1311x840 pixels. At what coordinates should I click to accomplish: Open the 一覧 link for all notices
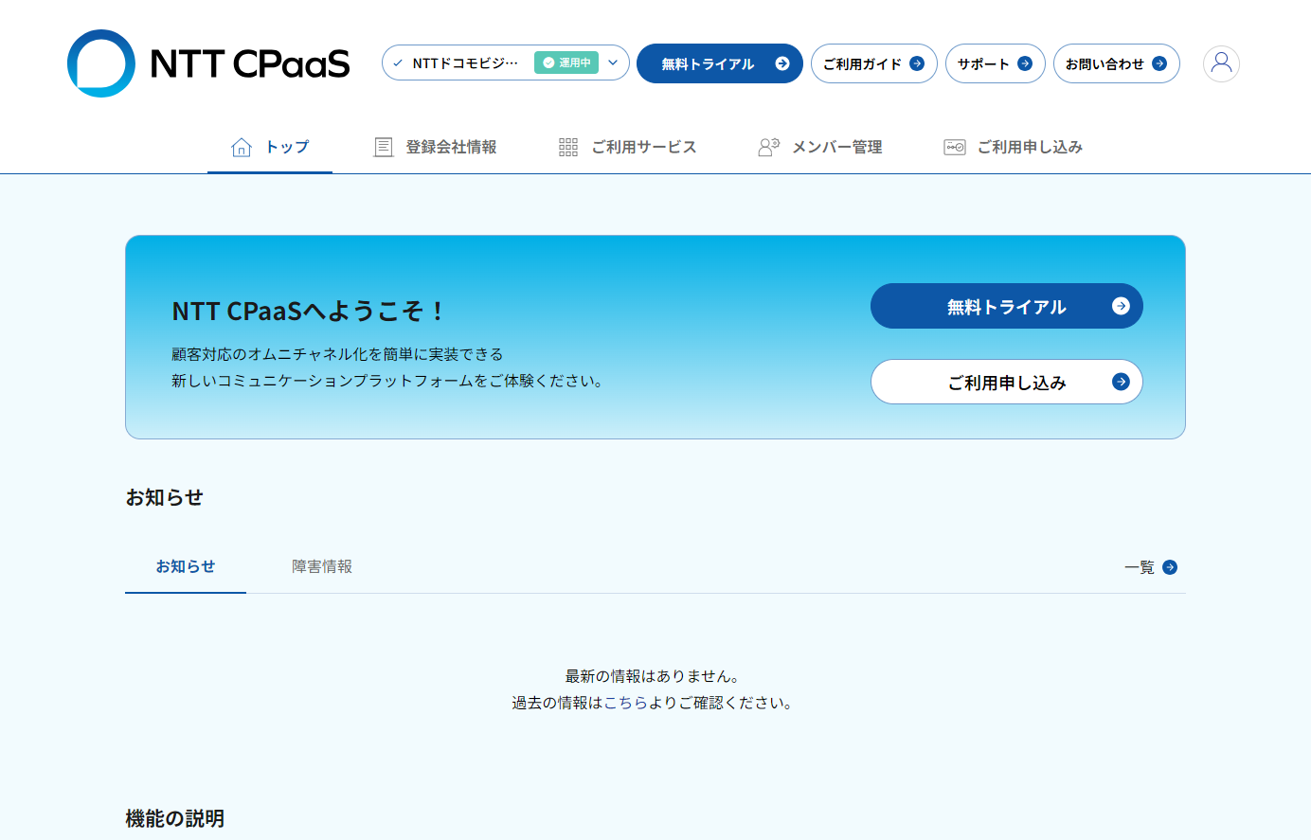click(1151, 567)
